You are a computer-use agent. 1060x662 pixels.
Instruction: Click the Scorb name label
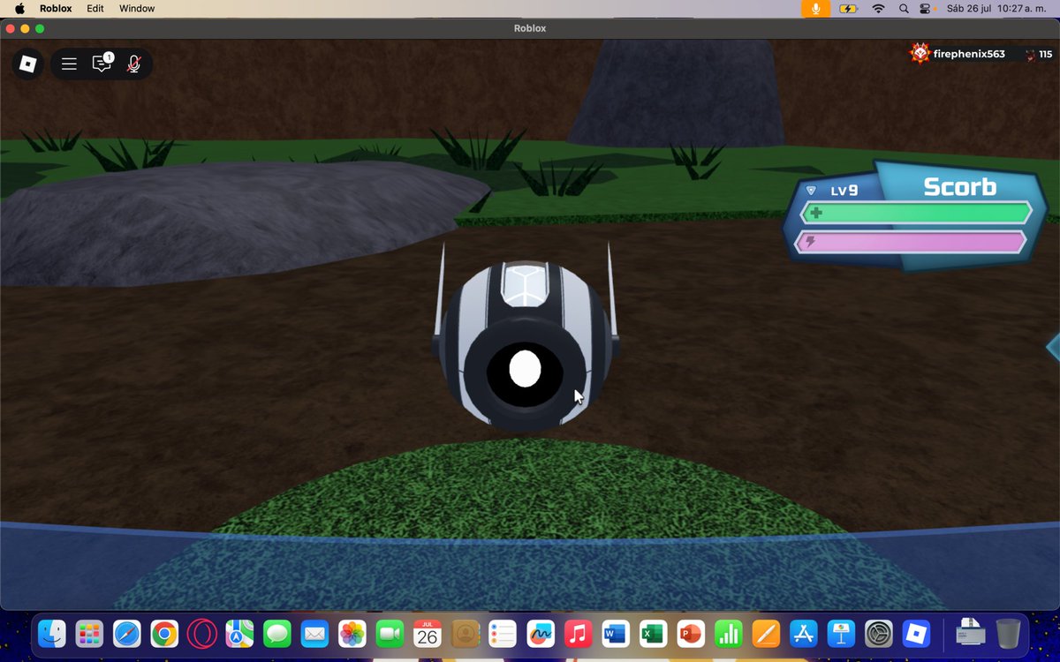[x=959, y=187]
